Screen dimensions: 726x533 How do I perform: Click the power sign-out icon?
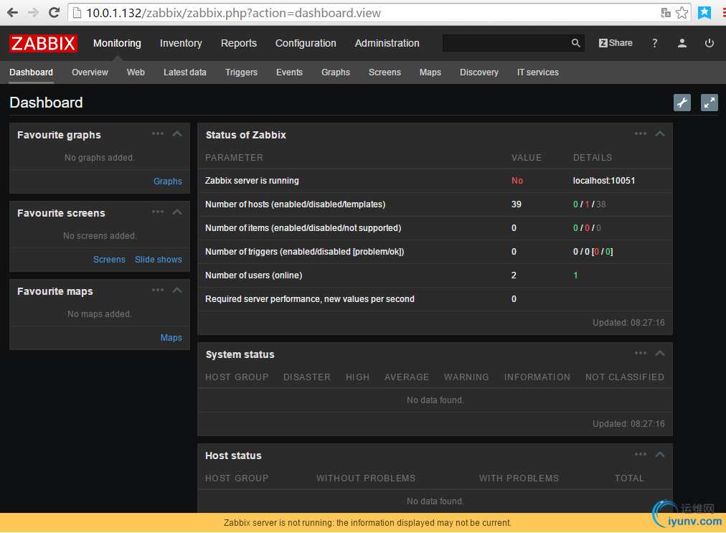point(709,43)
